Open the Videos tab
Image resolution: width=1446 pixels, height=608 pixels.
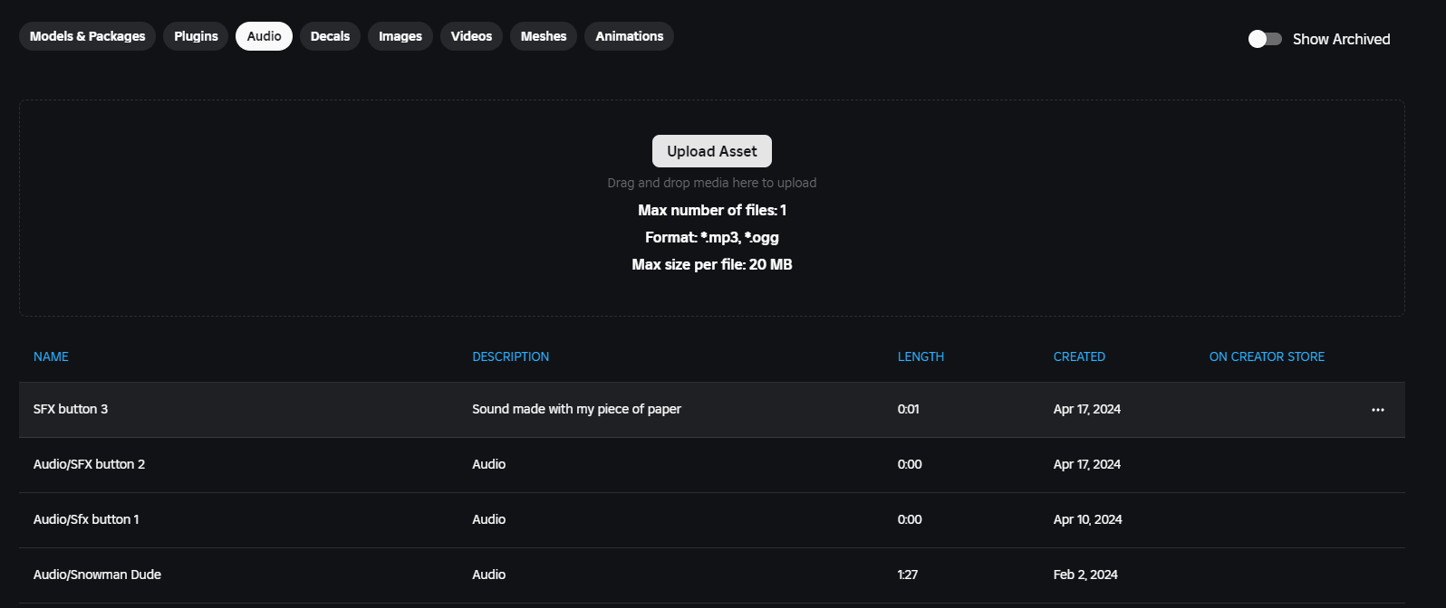471,36
